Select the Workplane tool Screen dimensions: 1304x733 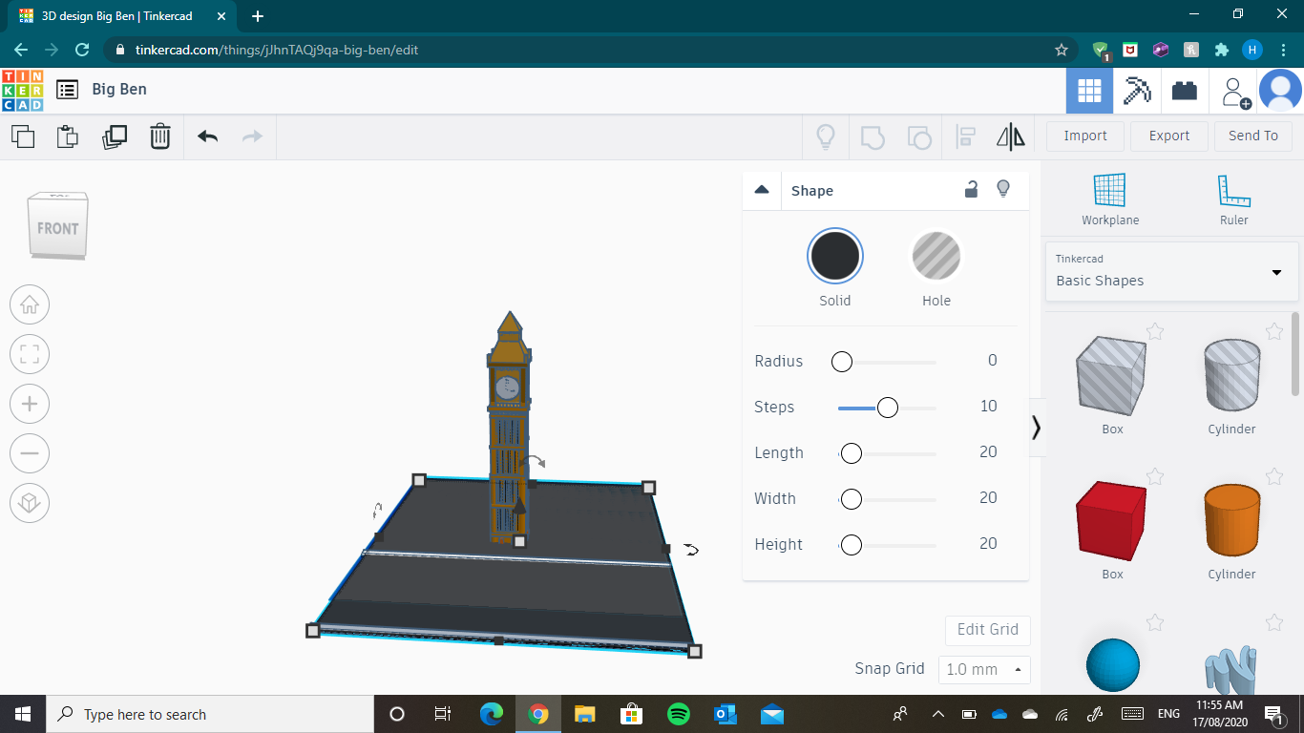click(x=1110, y=199)
